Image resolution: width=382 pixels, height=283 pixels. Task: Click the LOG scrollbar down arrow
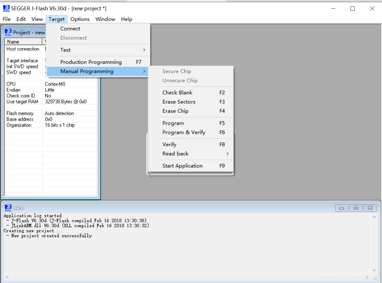[x=374, y=270]
